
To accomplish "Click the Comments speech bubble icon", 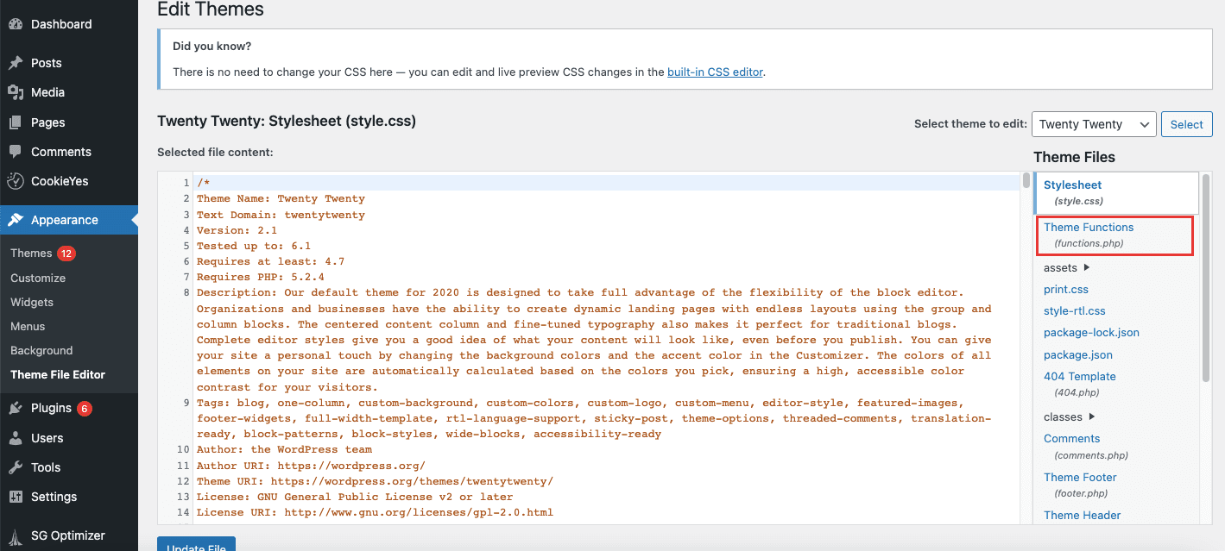I will (x=16, y=152).
